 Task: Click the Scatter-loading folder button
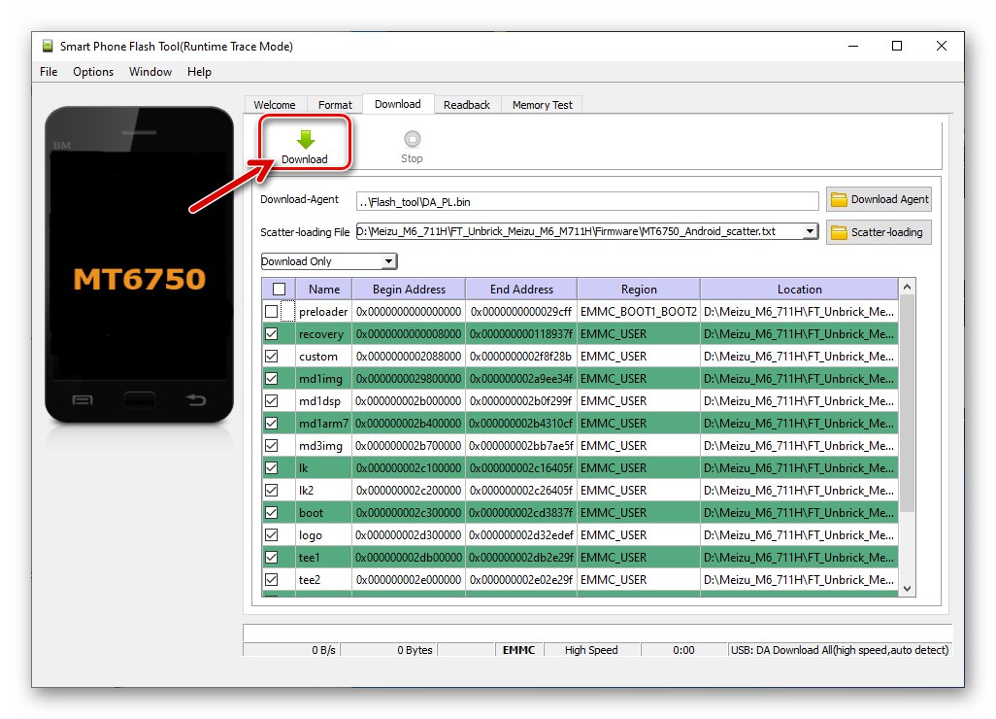point(880,232)
